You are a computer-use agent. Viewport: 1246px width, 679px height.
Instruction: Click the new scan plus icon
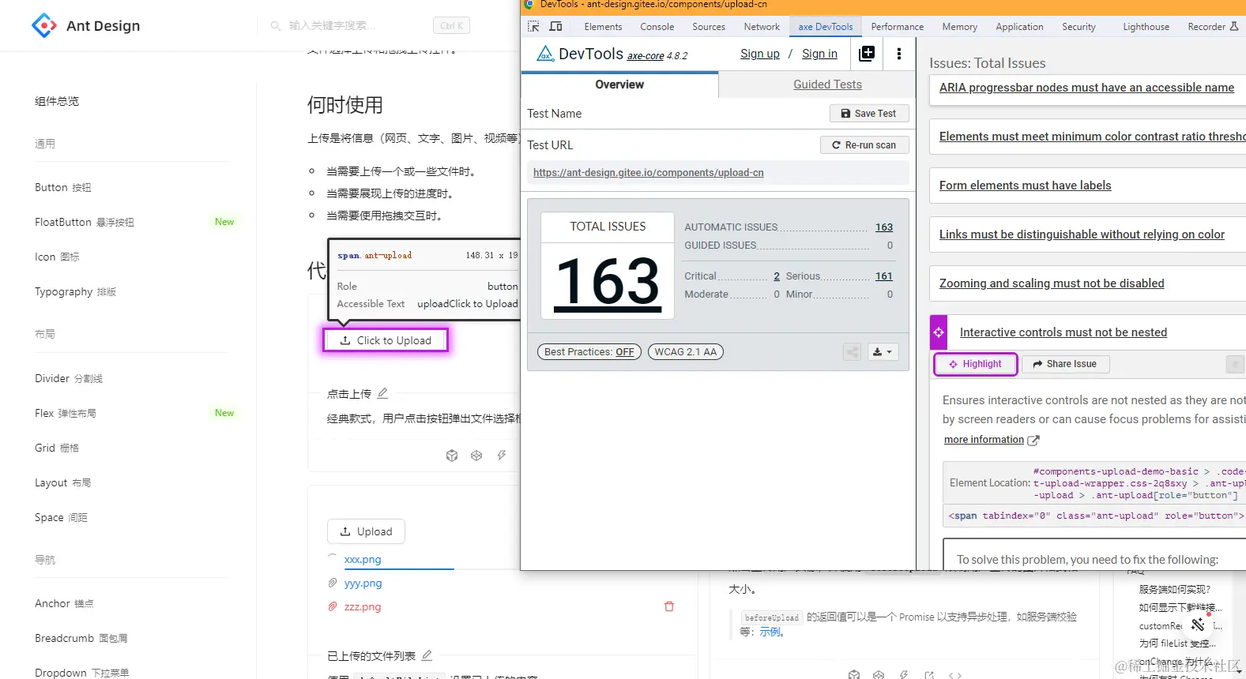tap(867, 54)
